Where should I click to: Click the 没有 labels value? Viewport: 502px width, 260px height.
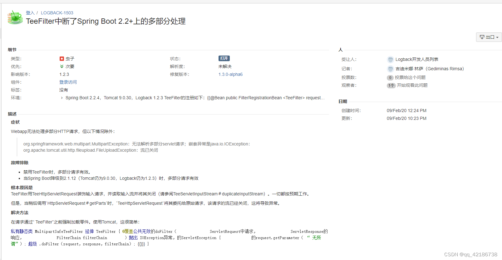64,90
